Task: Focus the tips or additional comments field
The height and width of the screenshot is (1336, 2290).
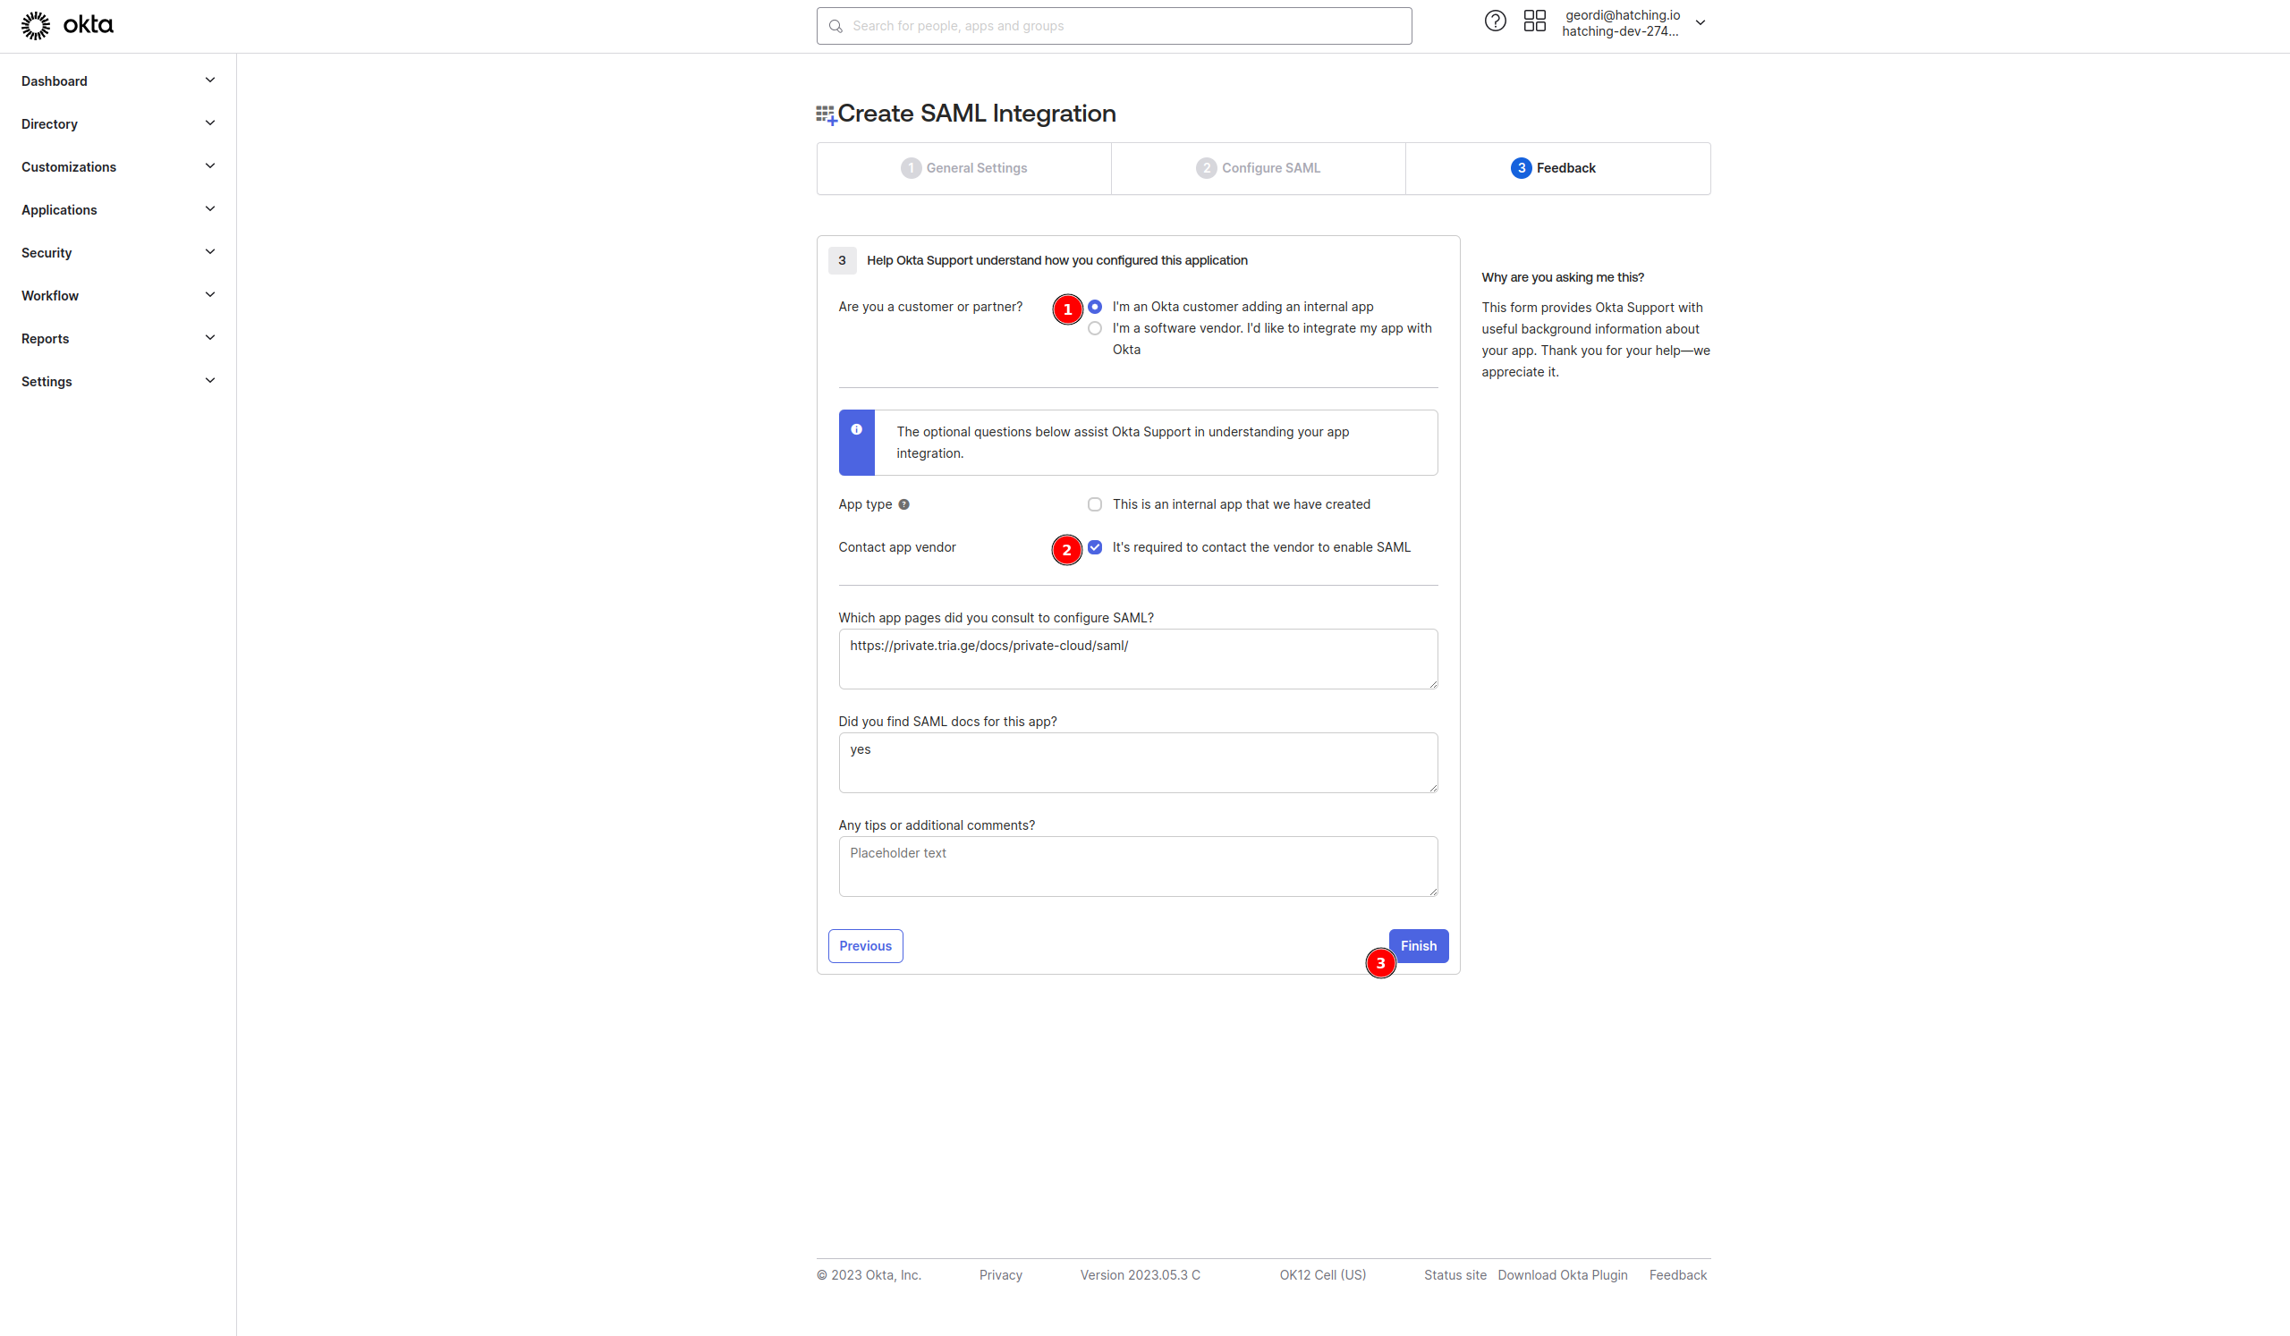Action: [1137, 867]
